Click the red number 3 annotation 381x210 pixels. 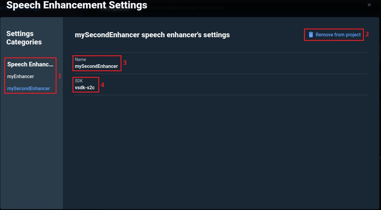point(125,63)
